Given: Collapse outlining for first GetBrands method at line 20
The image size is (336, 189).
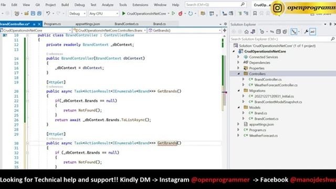Looking at the screenshot, I should coord(27,91).
